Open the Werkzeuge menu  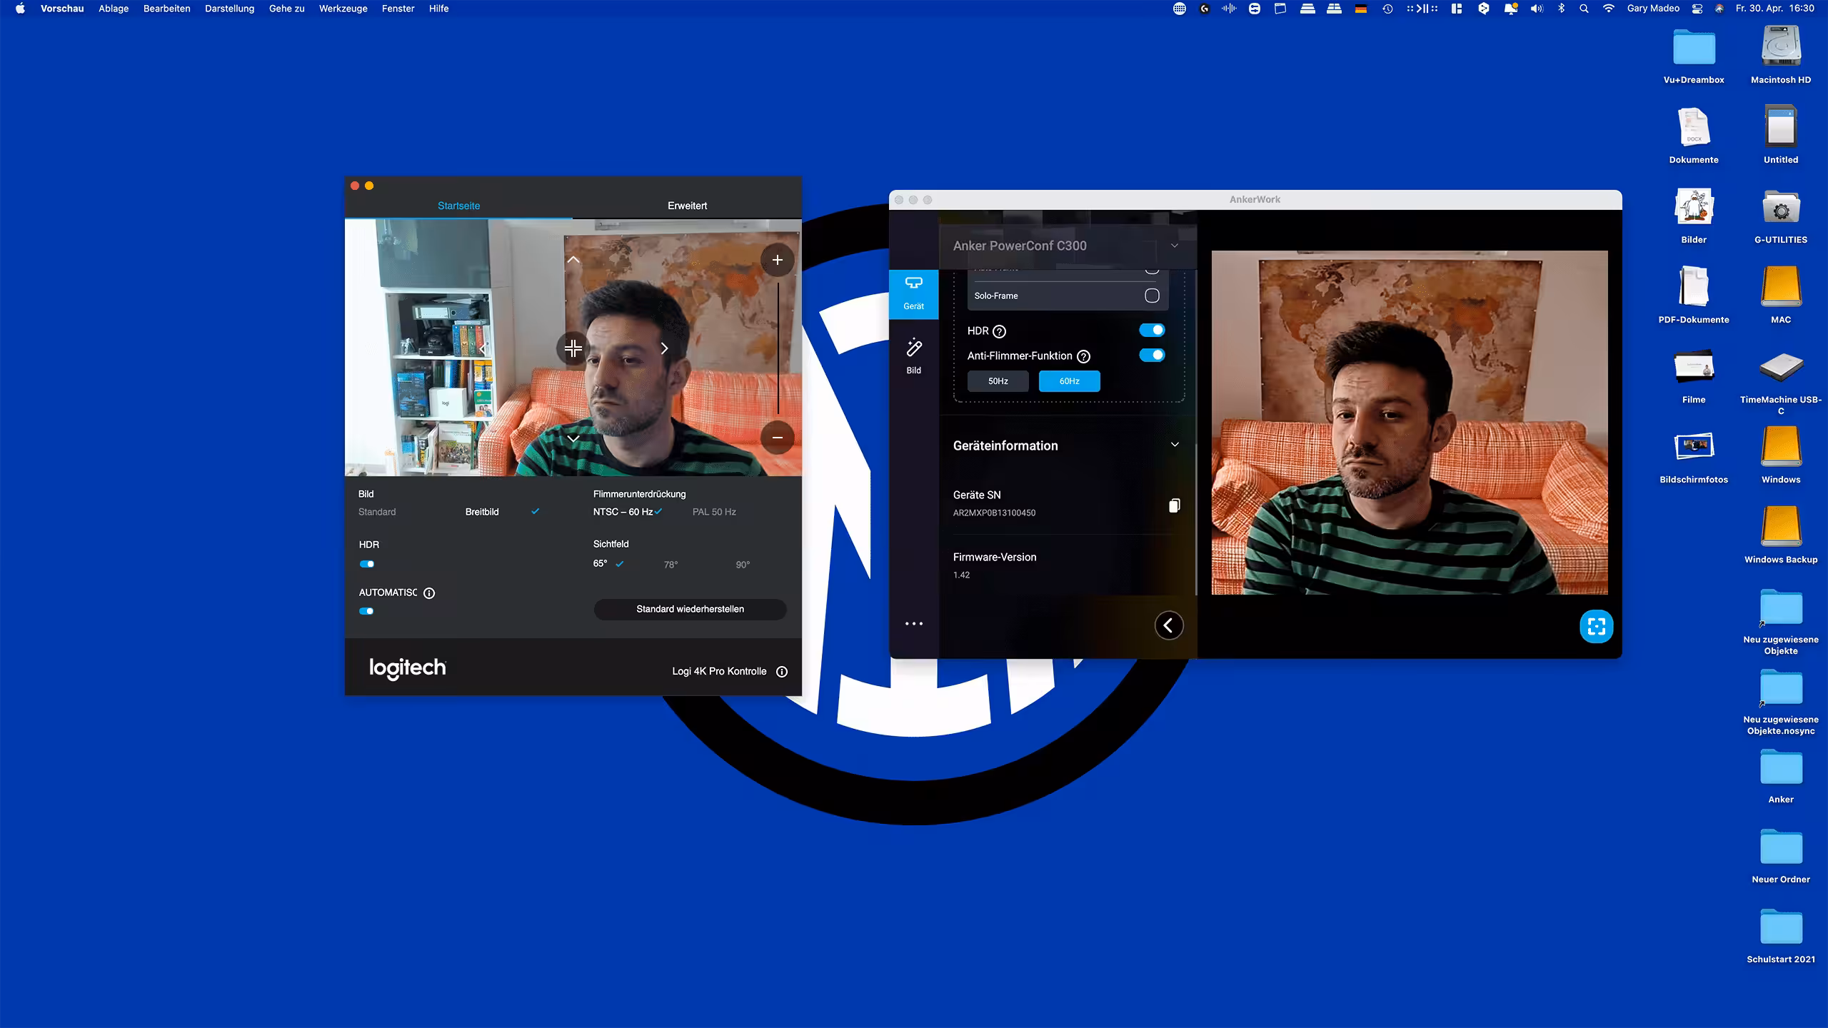pos(343,9)
